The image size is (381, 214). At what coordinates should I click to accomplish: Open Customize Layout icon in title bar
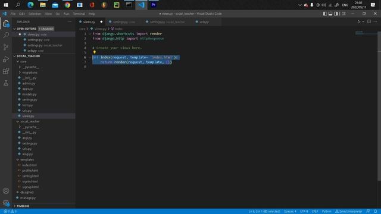pos(343,14)
